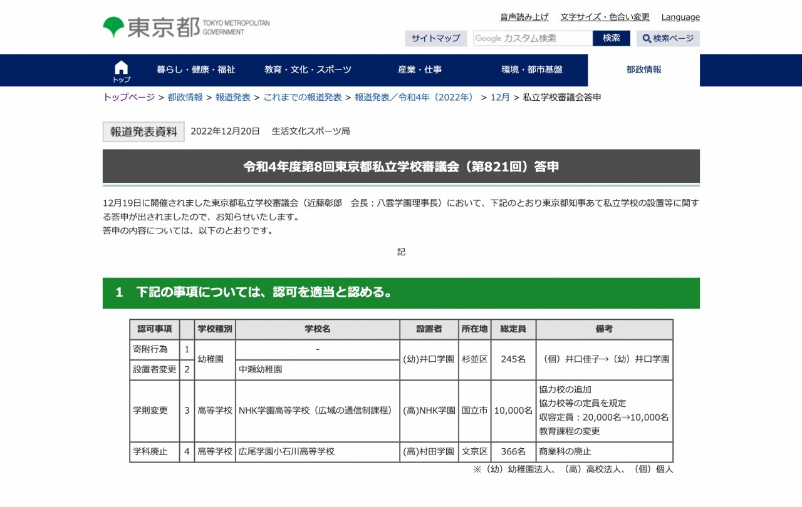Click the 広尾学園小石川高等学校 cell

pos(318,452)
